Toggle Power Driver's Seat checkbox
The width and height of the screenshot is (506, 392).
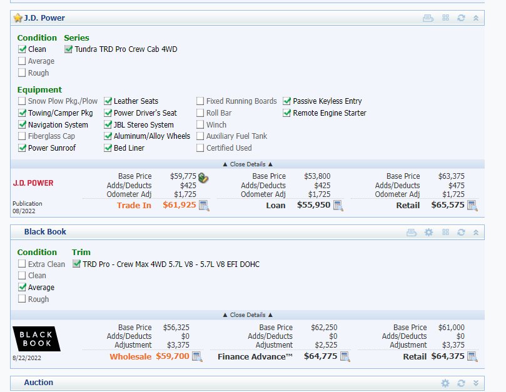point(108,113)
